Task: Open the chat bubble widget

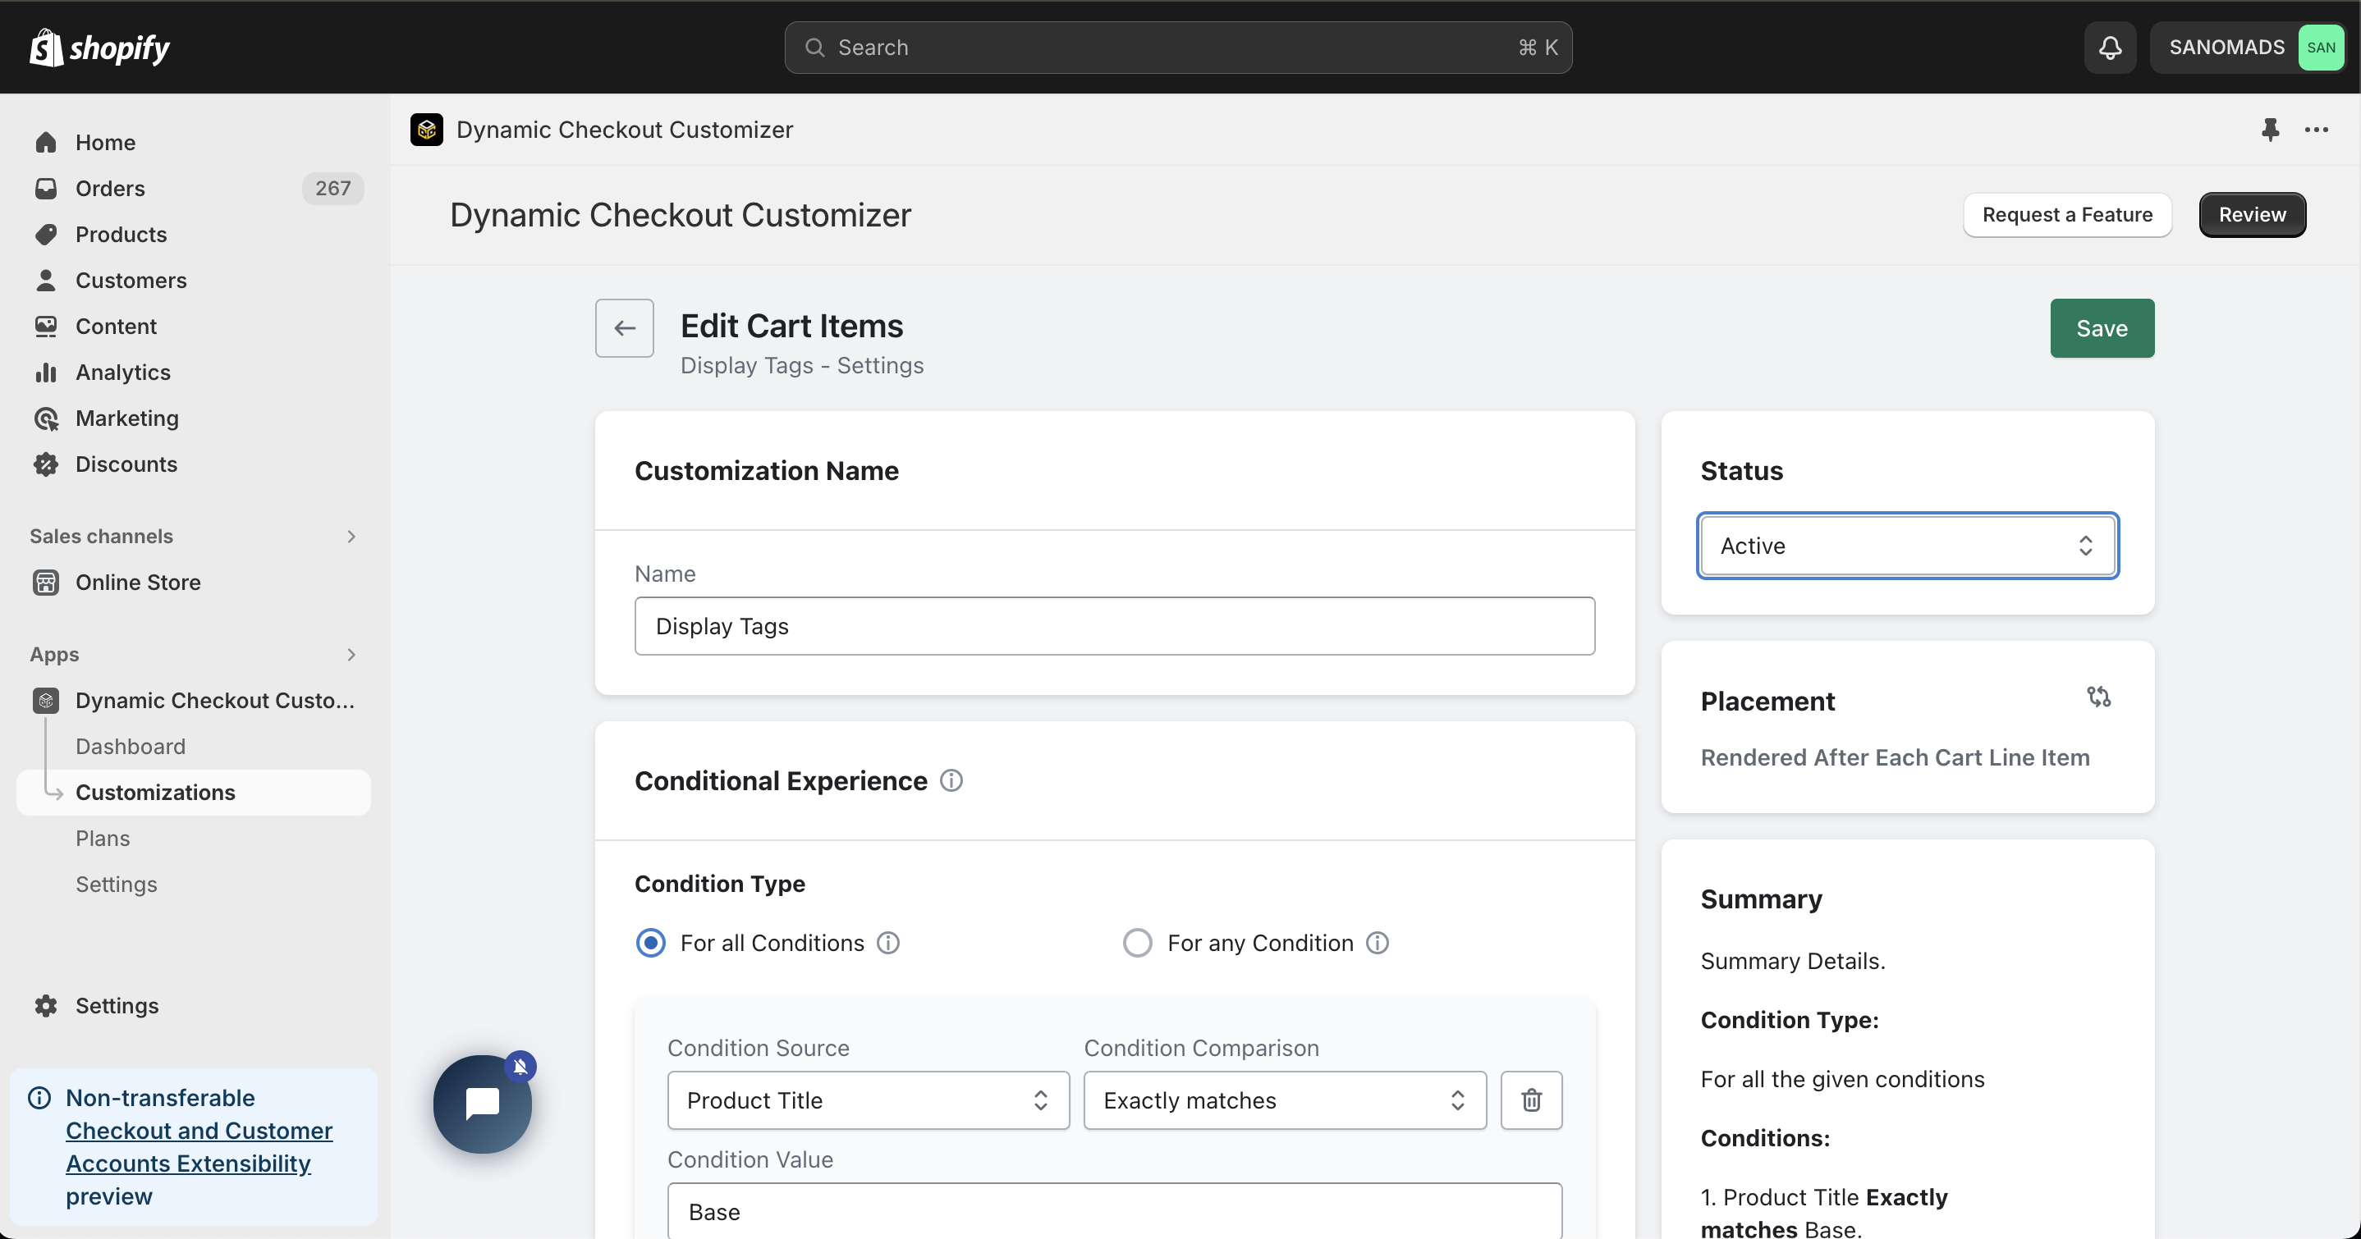Action: point(482,1104)
